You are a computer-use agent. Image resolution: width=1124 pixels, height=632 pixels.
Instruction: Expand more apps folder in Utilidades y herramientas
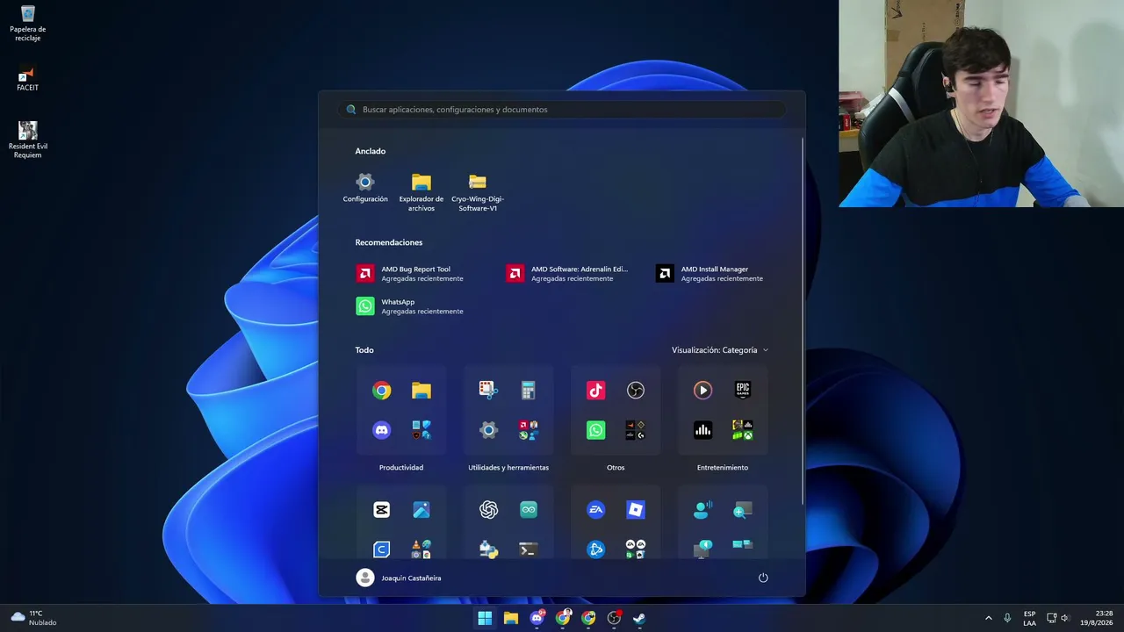[528, 430]
